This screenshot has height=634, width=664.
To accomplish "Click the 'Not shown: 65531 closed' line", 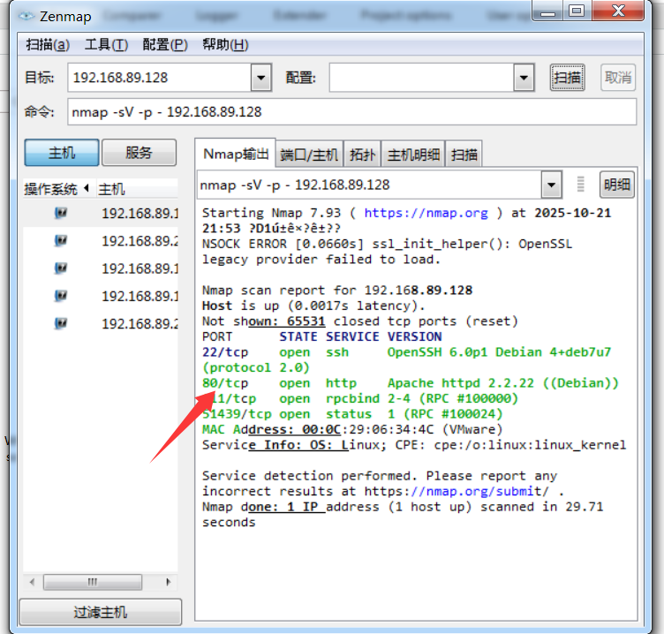I will (360, 321).
